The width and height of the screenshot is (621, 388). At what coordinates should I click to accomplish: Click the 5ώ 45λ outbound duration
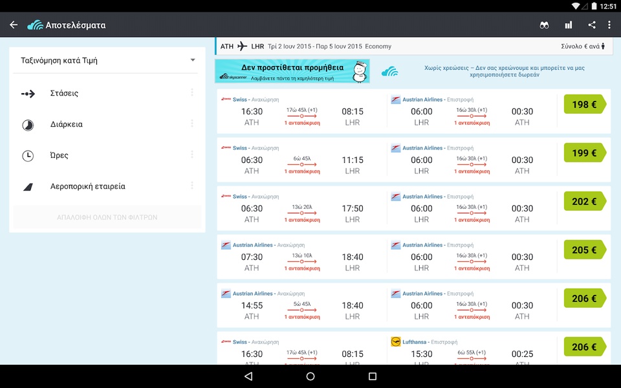(x=302, y=304)
